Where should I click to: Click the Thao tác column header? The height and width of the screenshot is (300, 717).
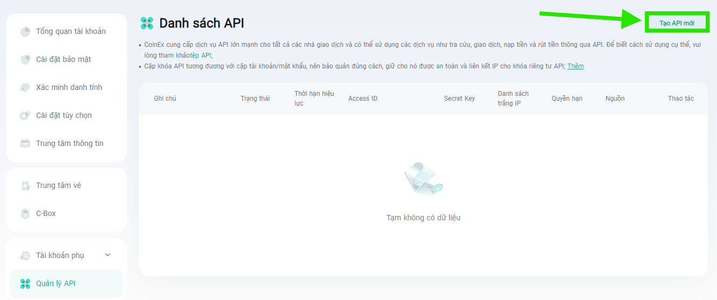pyautogui.click(x=681, y=99)
